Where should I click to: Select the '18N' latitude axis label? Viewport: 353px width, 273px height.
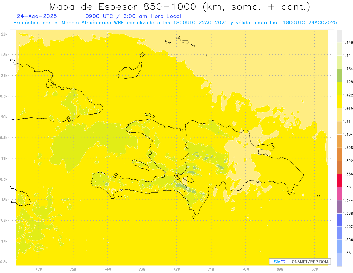point(4,200)
